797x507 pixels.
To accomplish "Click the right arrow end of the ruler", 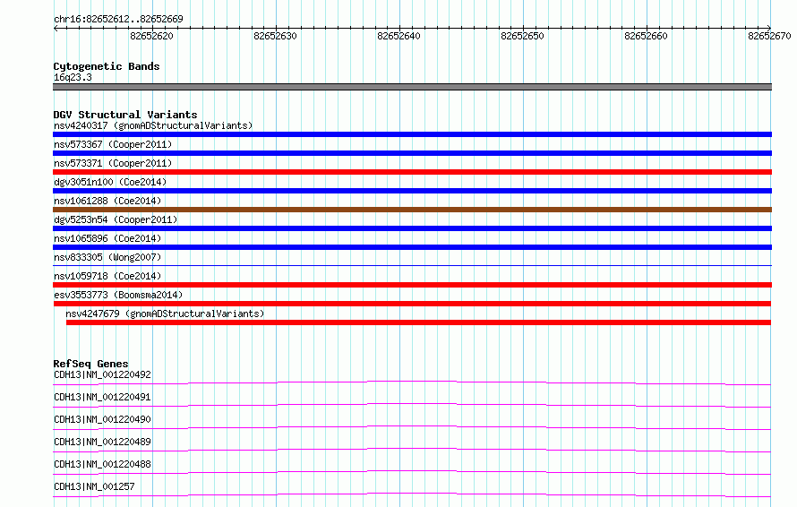I will (x=769, y=28).
